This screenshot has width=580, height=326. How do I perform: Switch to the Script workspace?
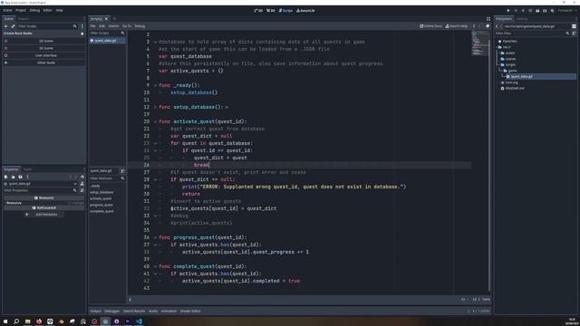point(285,11)
